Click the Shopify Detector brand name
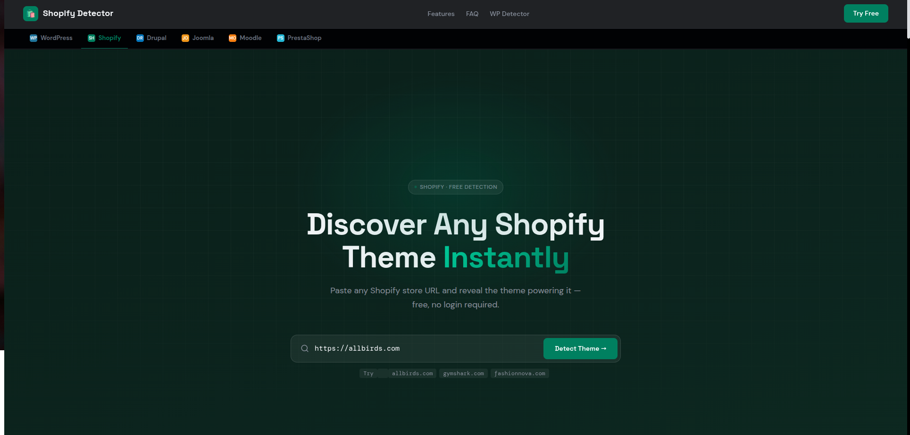The width and height of the screenshot is (910, 435). [78, 14]
